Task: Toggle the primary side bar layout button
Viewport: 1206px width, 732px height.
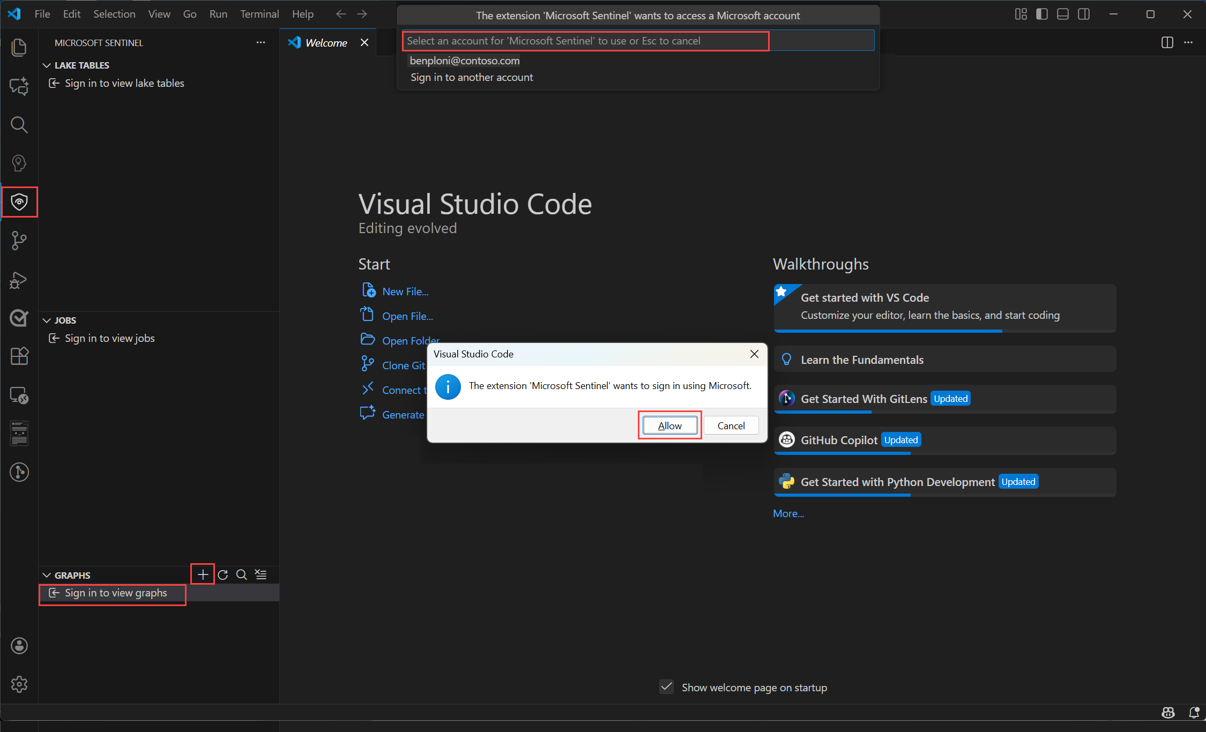Action: (1041, 14)
